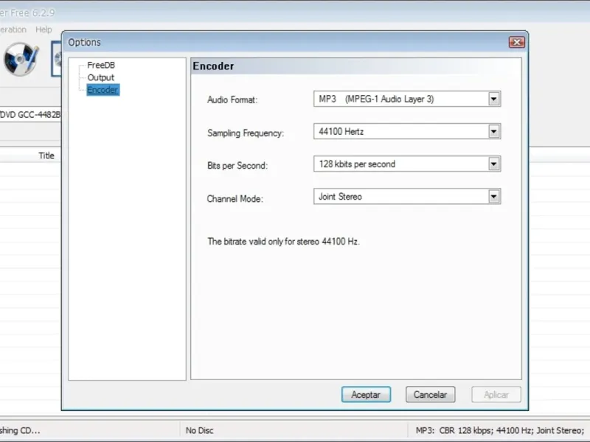Confirm settings with the Aceptar button
The height and width of the screenshot is (442, 590).
[366, 395]
